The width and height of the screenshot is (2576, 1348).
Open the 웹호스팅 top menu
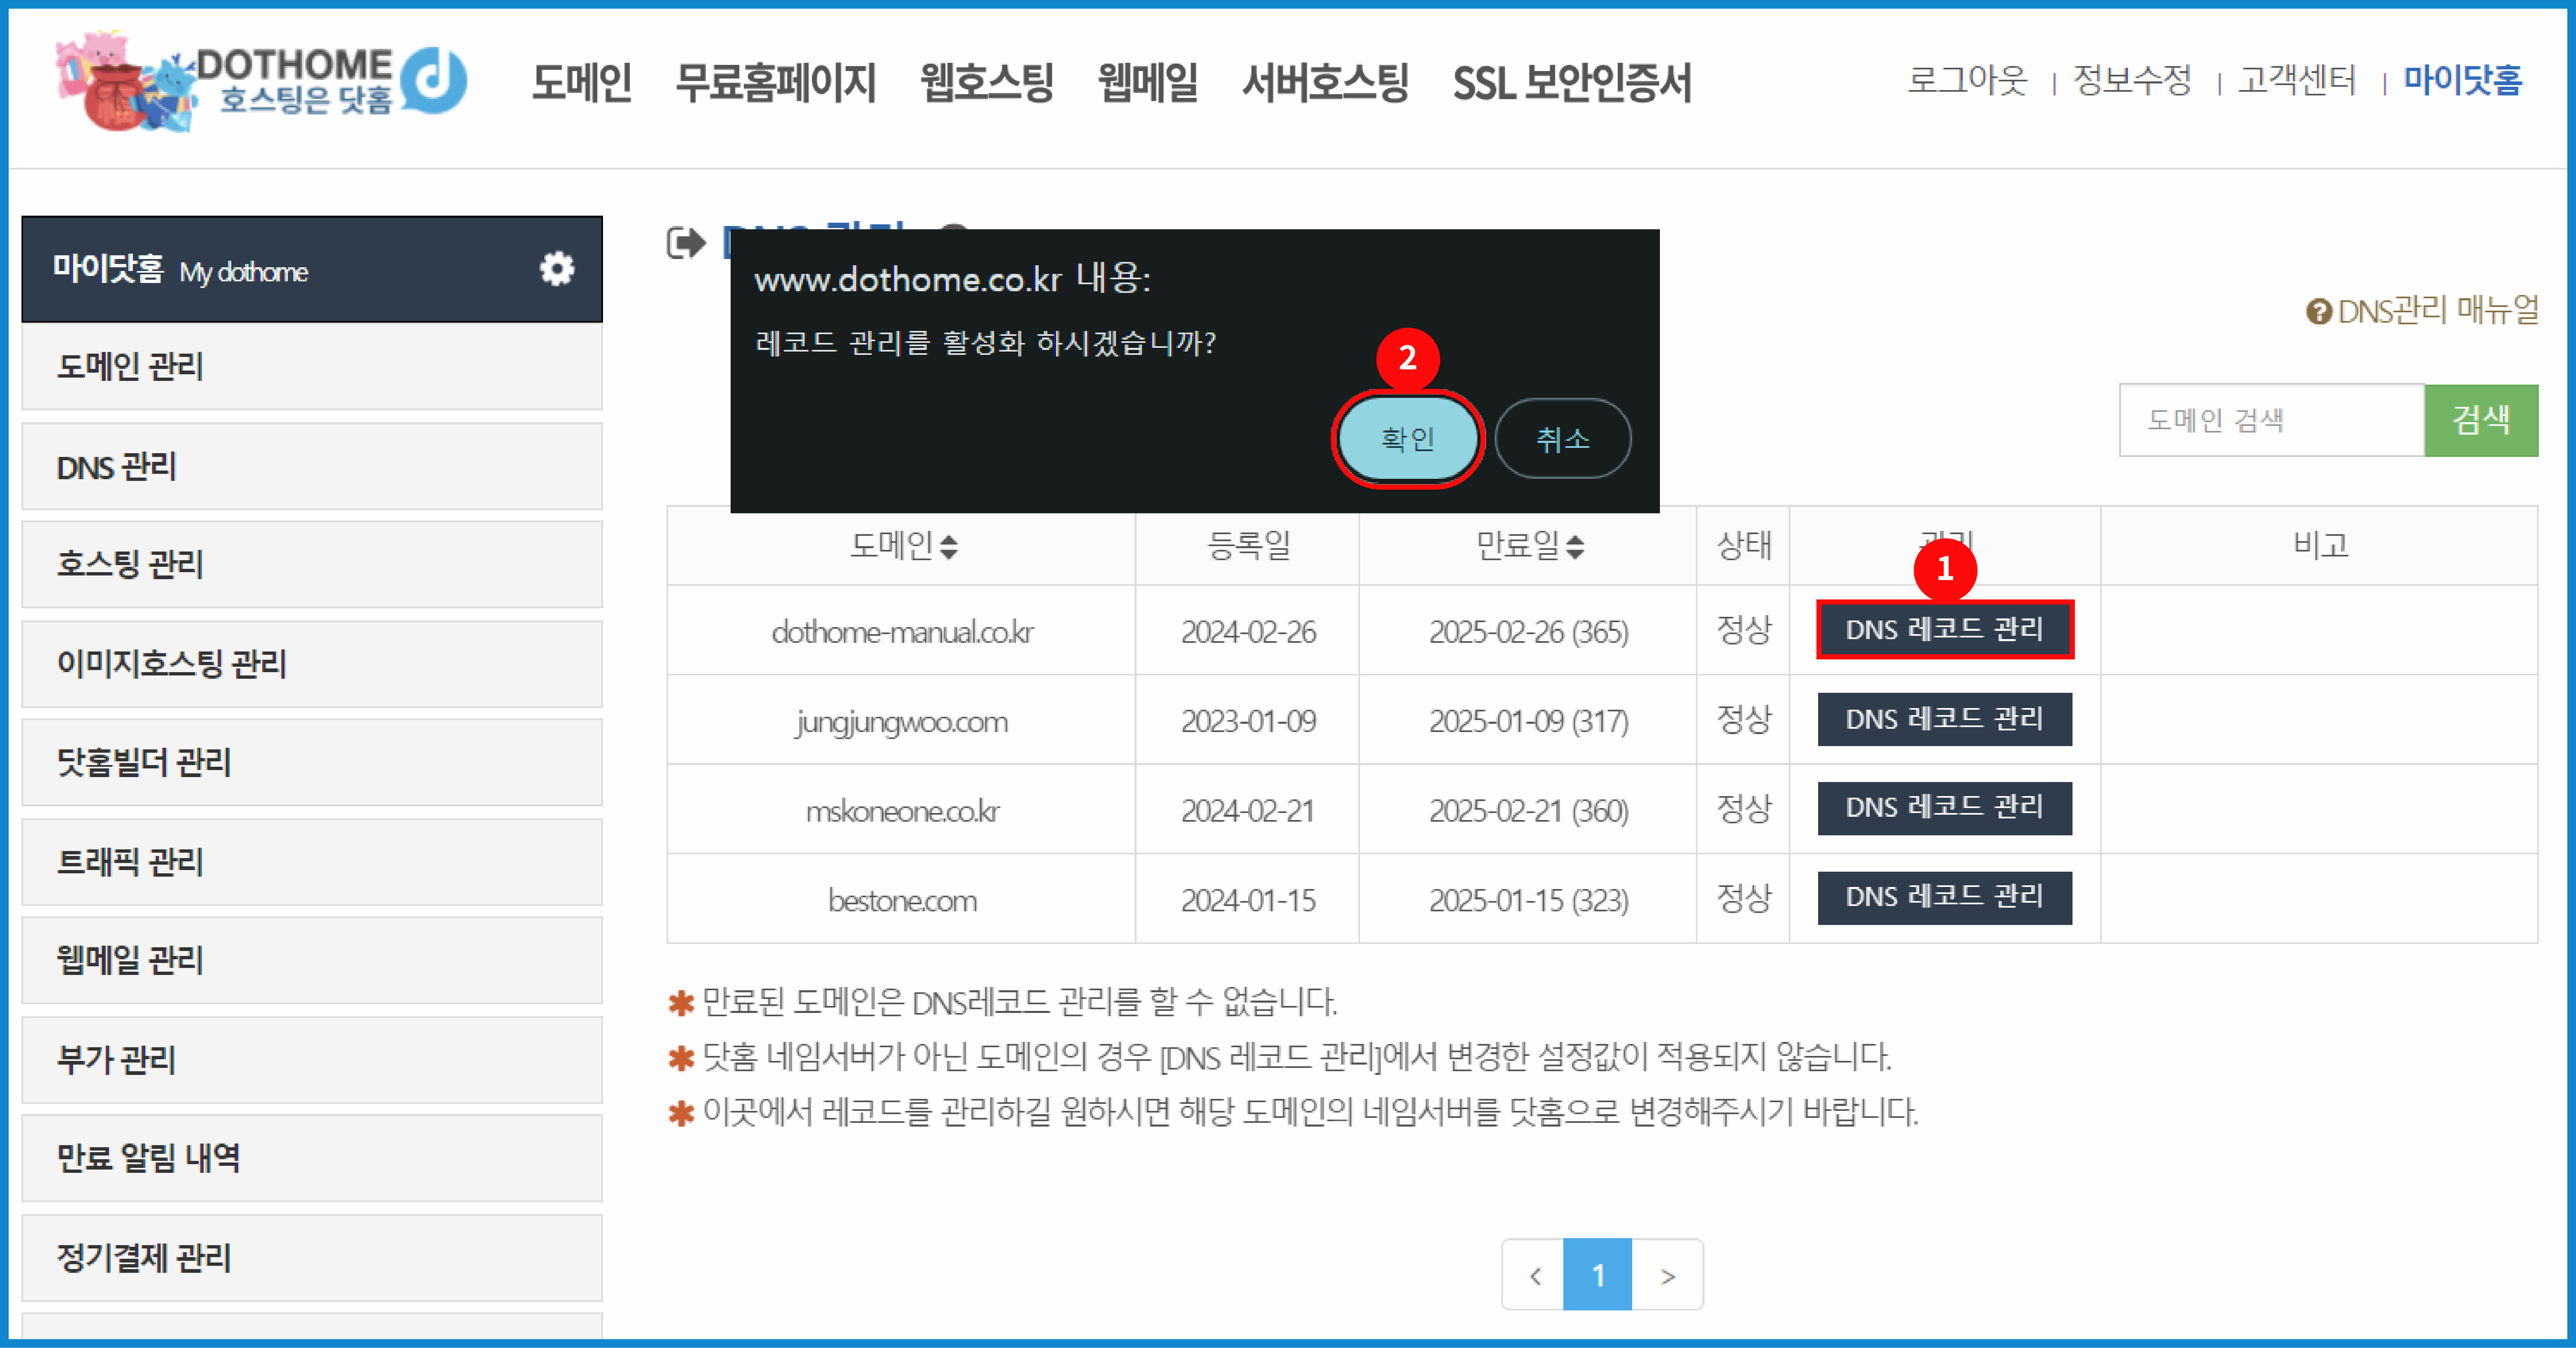986,82
